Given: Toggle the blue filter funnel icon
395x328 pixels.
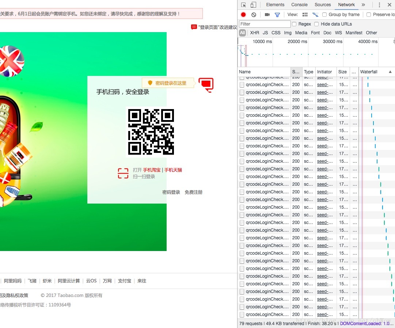Looking at the screenshot, I should pos(277,15).
